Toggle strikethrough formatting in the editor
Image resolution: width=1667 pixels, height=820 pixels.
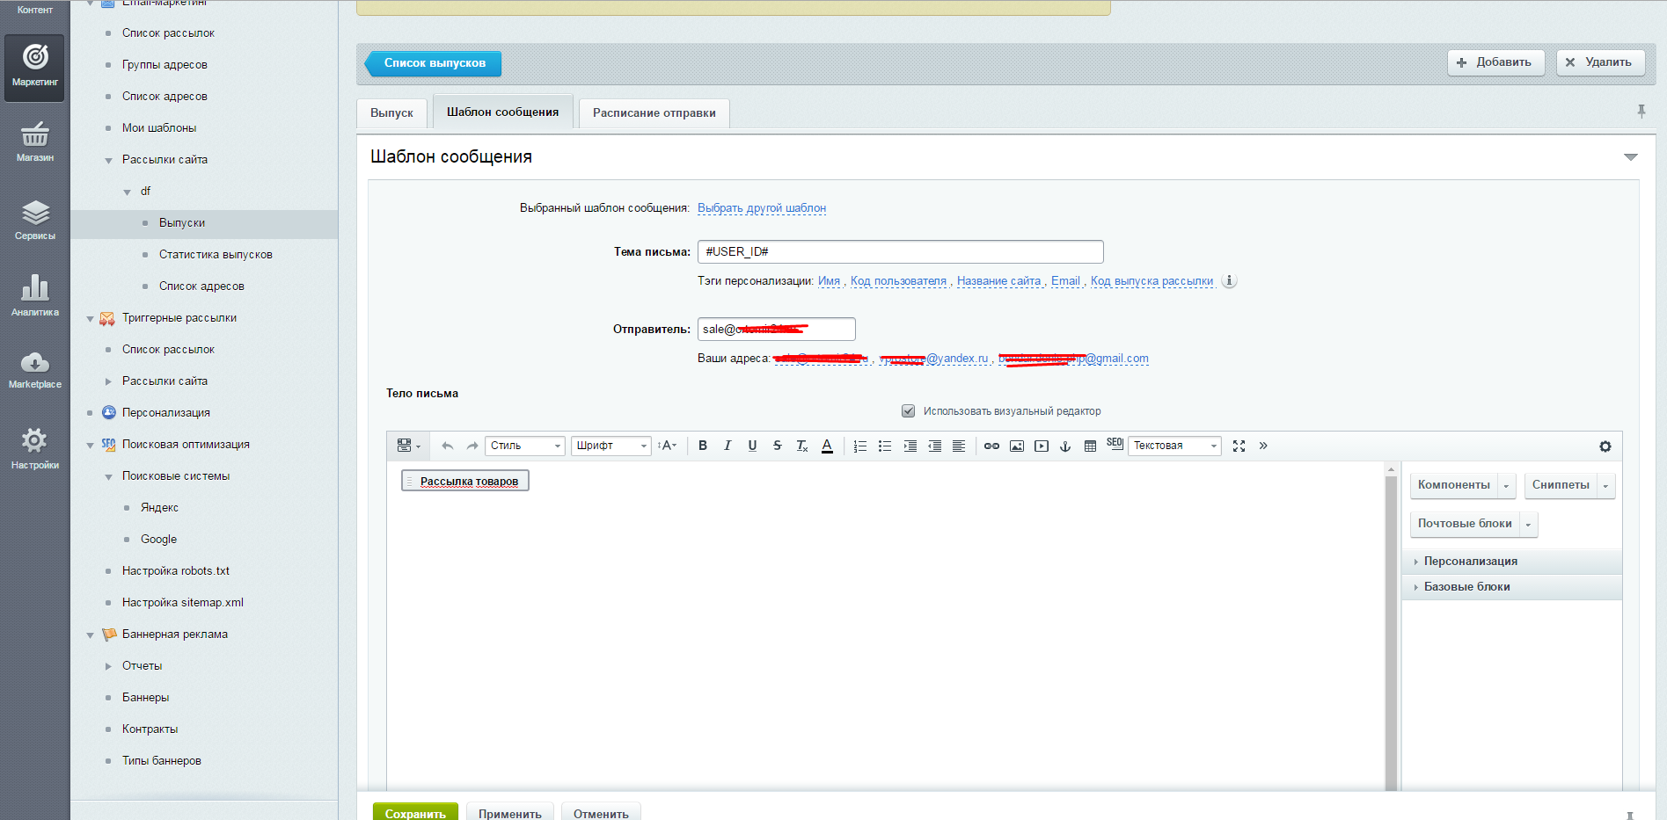(x=777, y=446)
